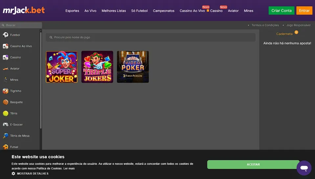Click the E-Soccer gamepad icon
Image resolution: width=315 pixels, height=179 pixels.
[6, 124]
